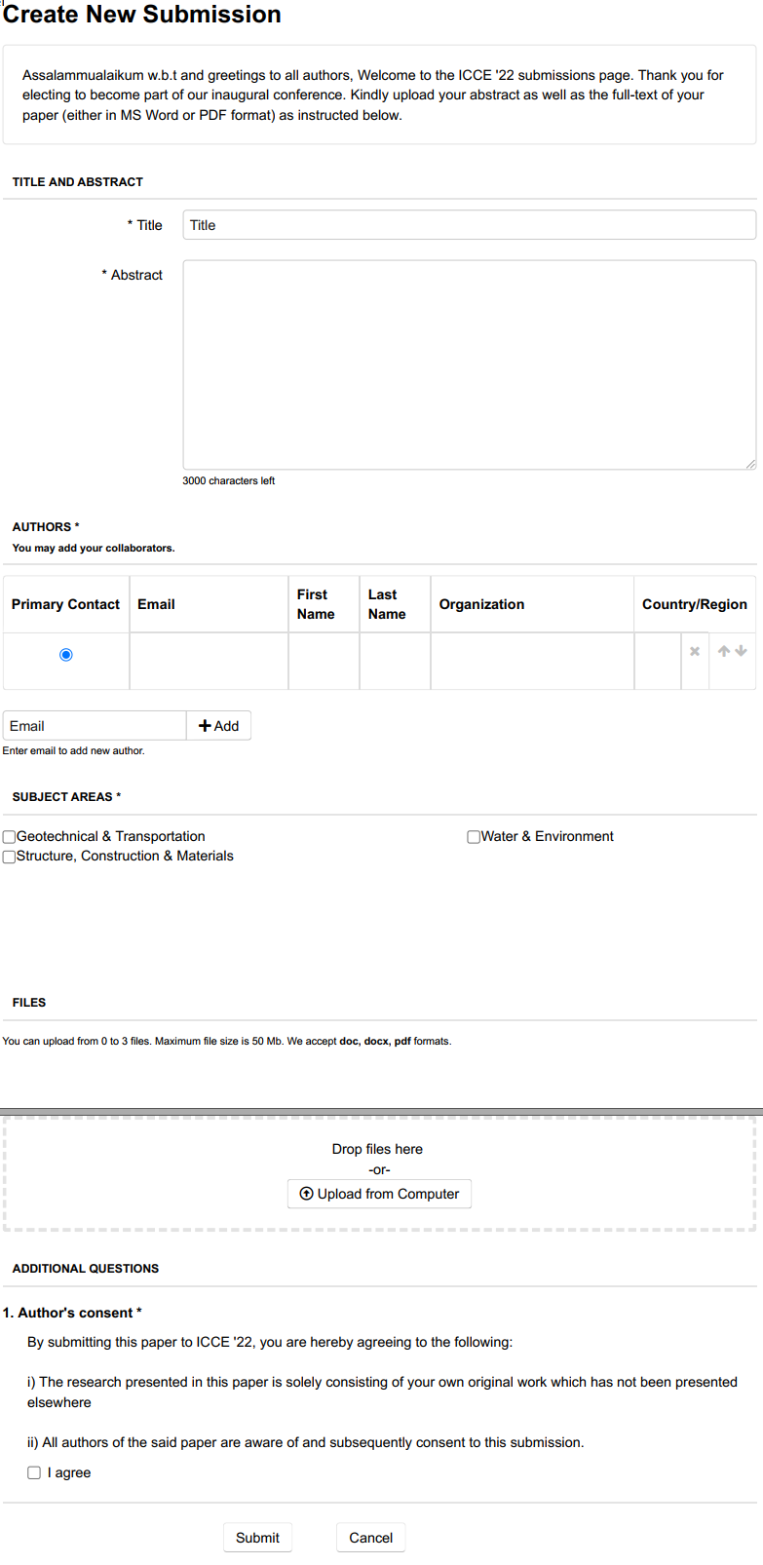
Task: Click the Email cell in the author row
Action: coord(209,662)
